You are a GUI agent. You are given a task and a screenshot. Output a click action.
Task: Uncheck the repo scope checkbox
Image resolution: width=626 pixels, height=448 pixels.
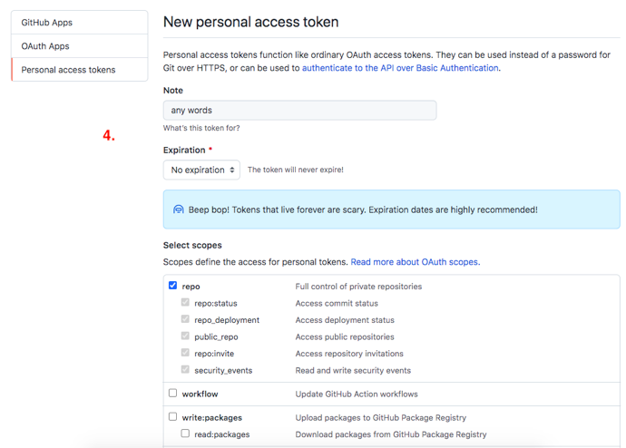click(x=172, y=286)
